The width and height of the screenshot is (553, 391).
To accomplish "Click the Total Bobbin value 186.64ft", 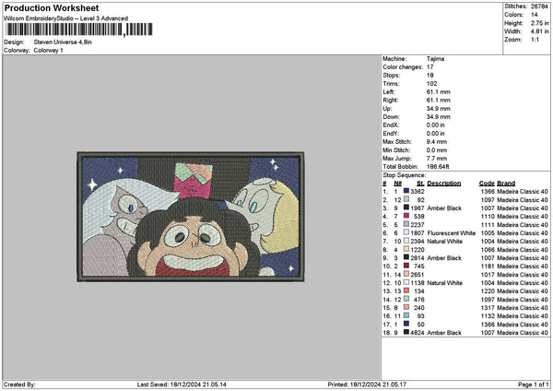I will (438, 167).
